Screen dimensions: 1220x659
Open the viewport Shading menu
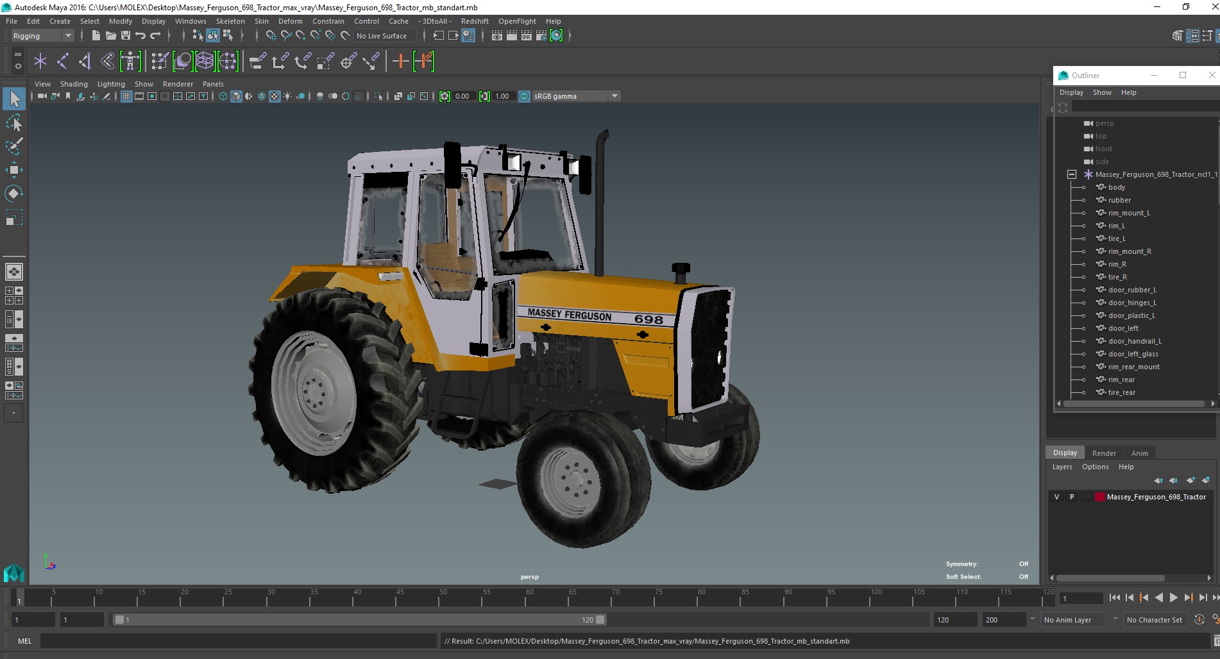tap(74, 84)
